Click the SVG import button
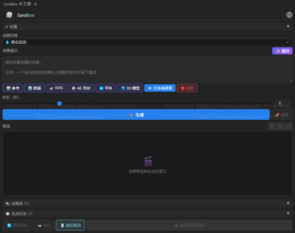Screen dimensions: 295x233 (56, 88)
